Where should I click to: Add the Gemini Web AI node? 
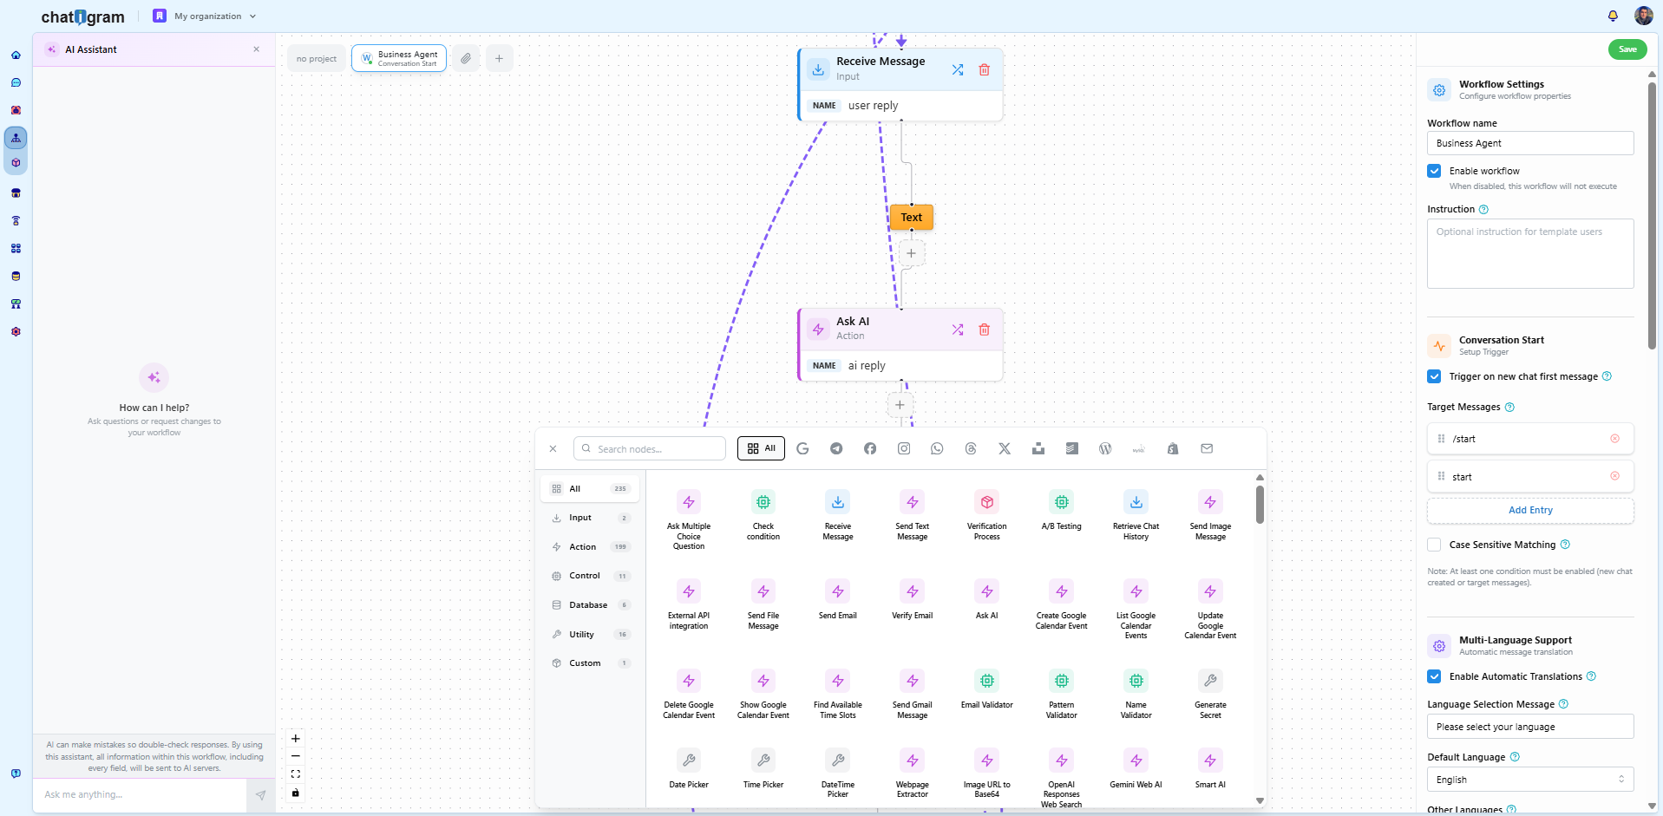(1136, 769)
